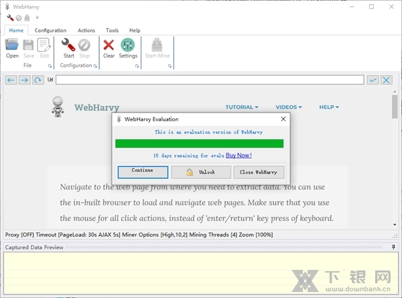Expand the Clear/Settings group dialog launcher
The height and width of the screenshot is (298, 402).
(137, 66)
